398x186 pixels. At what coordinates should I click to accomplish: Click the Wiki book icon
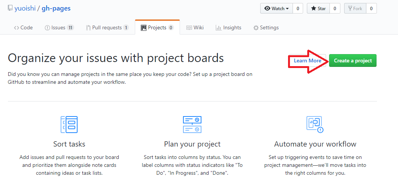point(189,28)
